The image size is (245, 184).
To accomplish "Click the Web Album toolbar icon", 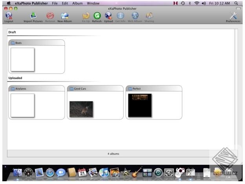I will [x=135, y=17].
